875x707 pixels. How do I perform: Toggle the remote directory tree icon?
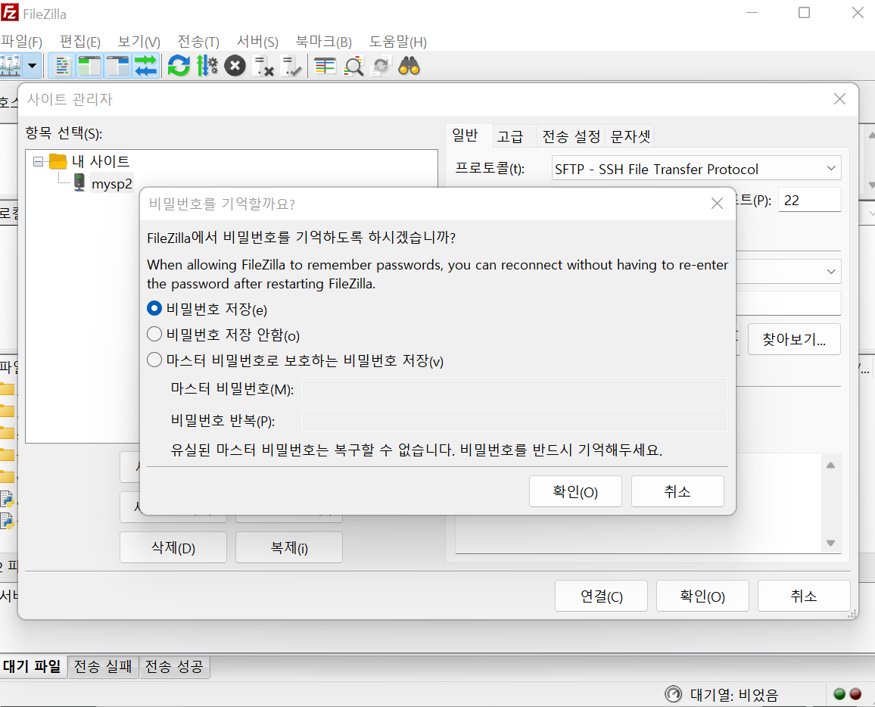tap(118, 66)
